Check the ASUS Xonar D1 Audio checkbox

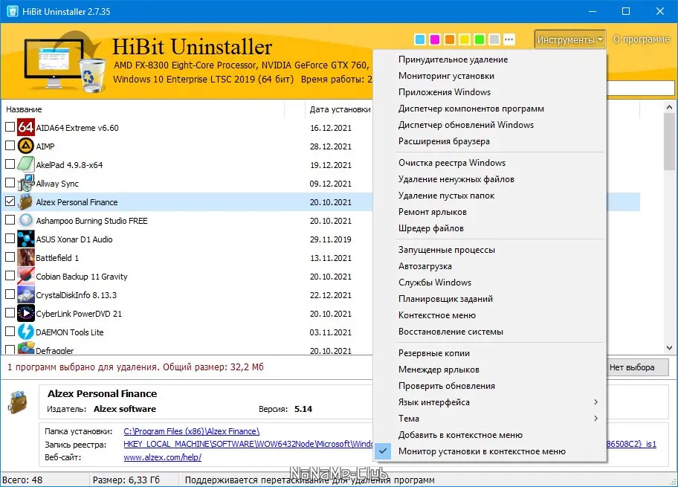[10, 239]
